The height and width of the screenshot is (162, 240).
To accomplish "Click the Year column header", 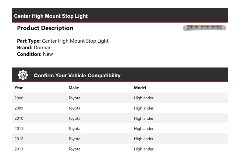I will (x=18, y=88).
